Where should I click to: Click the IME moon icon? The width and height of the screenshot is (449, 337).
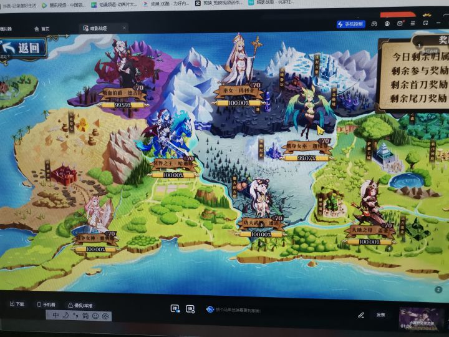pyautogui.click(x=66, y=315)
